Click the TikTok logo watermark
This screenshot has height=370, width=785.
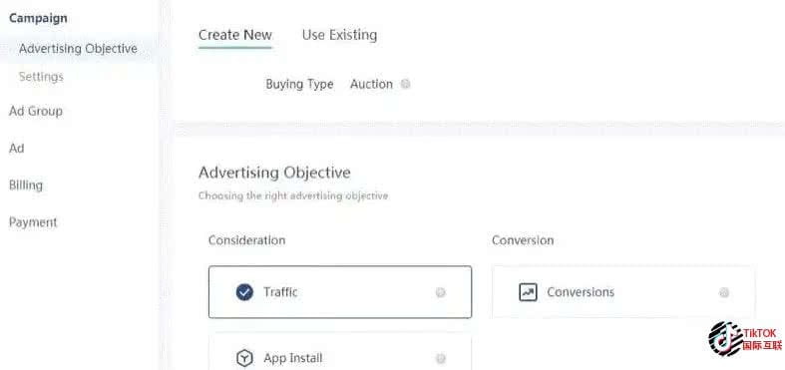[x=744, y=339]
